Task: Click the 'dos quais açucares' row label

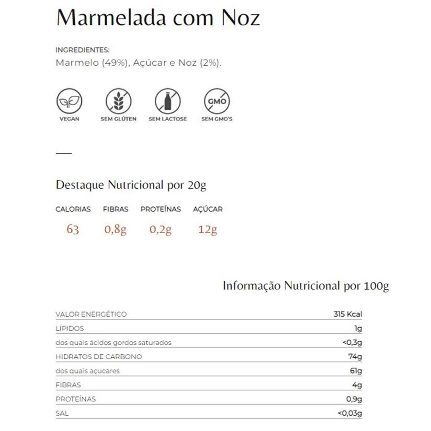Action: click(88, 371)
